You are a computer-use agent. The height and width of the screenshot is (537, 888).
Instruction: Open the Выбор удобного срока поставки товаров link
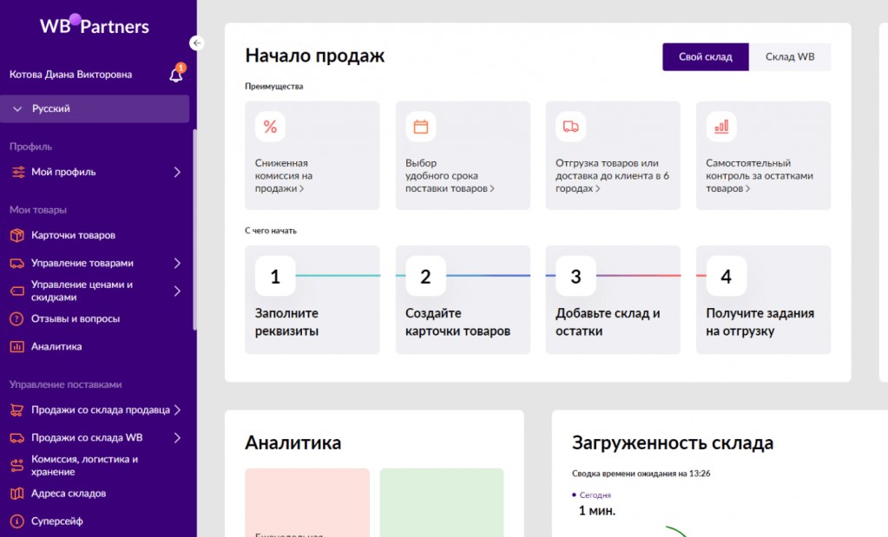pos(450,175)
